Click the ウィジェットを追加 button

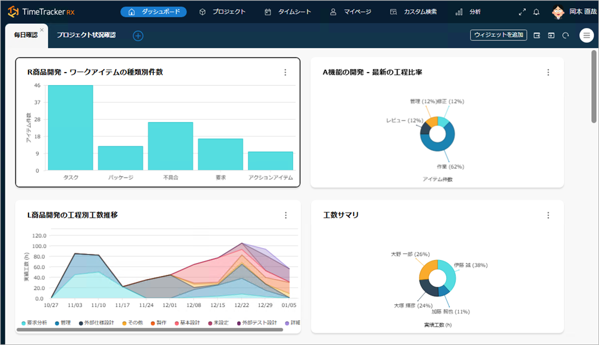coord(499,35)
